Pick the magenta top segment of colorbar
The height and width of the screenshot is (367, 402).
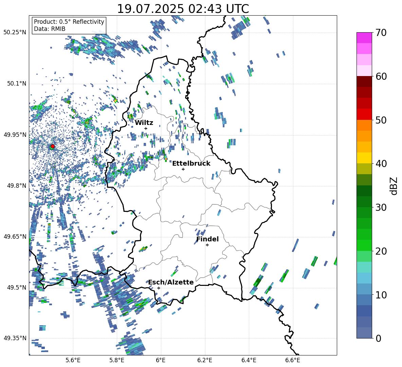coord(364,38)
